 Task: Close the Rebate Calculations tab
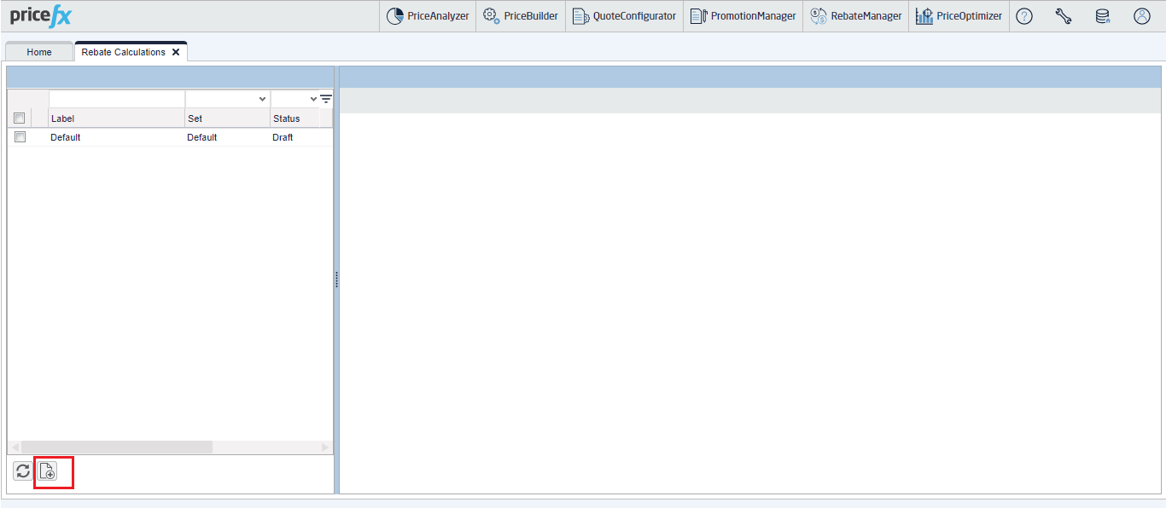[x=176, y=52]
